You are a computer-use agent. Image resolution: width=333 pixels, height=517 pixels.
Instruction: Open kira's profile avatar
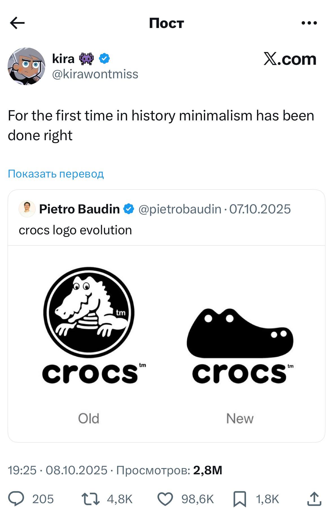click(x=26, y=66)
